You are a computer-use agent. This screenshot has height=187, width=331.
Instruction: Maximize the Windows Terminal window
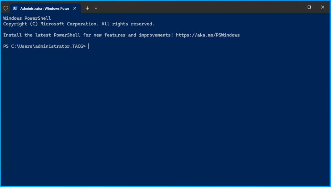[309, 7]
